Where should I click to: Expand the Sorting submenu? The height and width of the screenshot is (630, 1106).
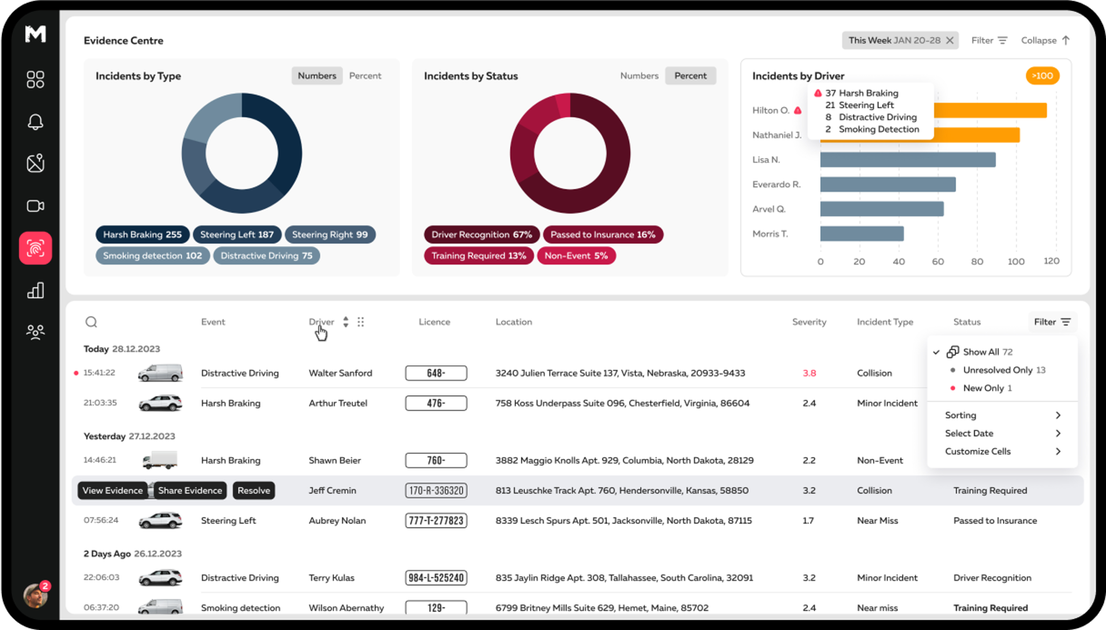pyautogui.click(x=1002, y=415)
